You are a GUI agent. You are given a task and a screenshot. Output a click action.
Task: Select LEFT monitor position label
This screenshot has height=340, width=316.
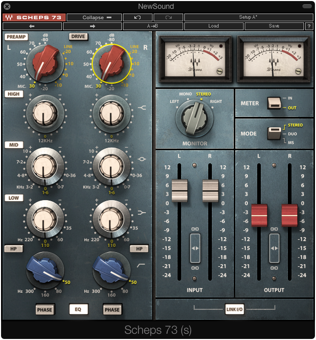174,101
